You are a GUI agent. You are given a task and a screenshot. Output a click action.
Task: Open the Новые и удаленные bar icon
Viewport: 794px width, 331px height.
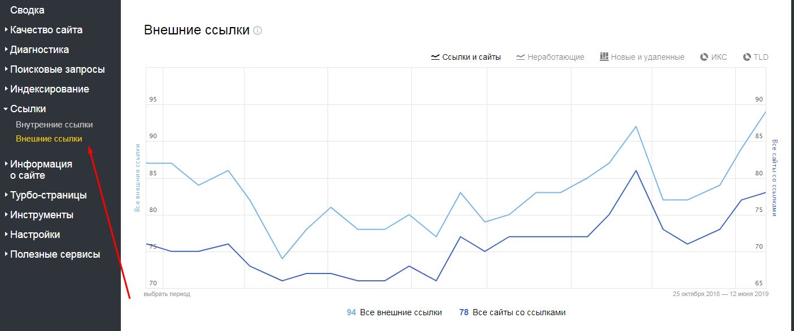click(x=604, y=57)
